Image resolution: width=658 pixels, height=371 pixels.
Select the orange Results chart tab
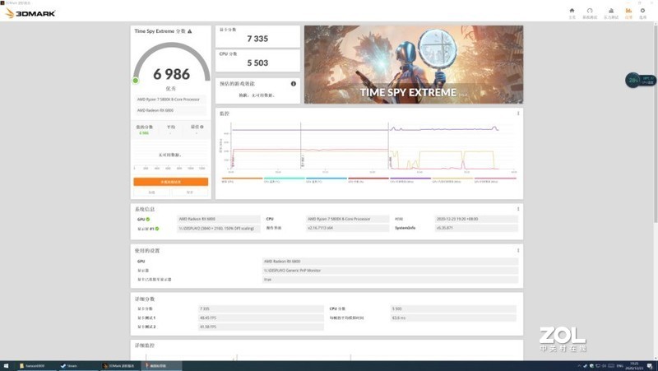(x=628, y=13)
